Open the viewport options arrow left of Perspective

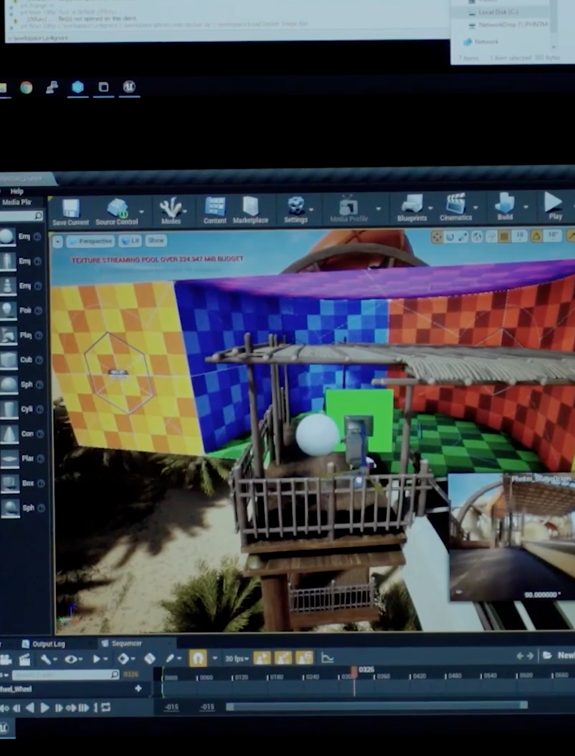click(57, 242)
